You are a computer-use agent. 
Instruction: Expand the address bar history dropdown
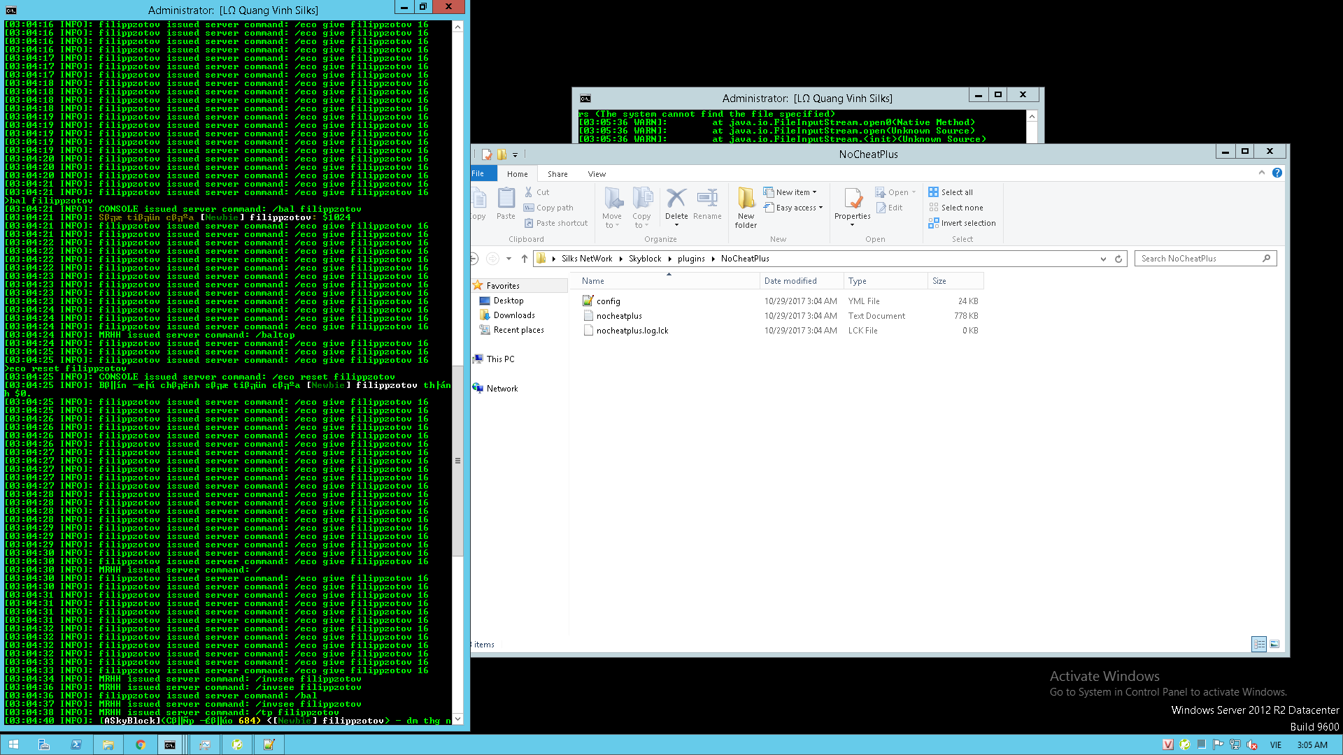(1103, 259)
